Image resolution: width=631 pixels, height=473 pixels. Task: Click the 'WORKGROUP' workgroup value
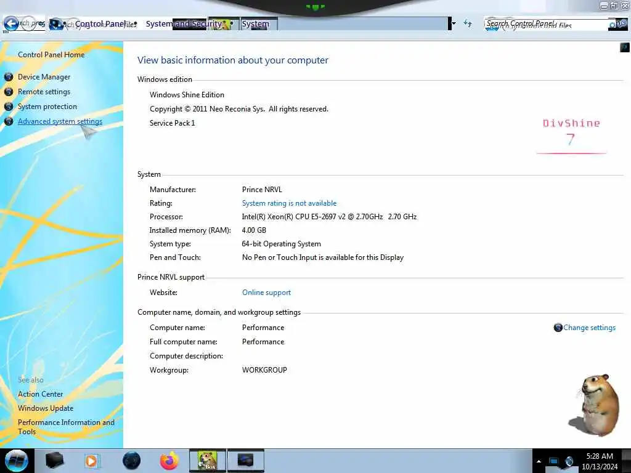point(264,370)
